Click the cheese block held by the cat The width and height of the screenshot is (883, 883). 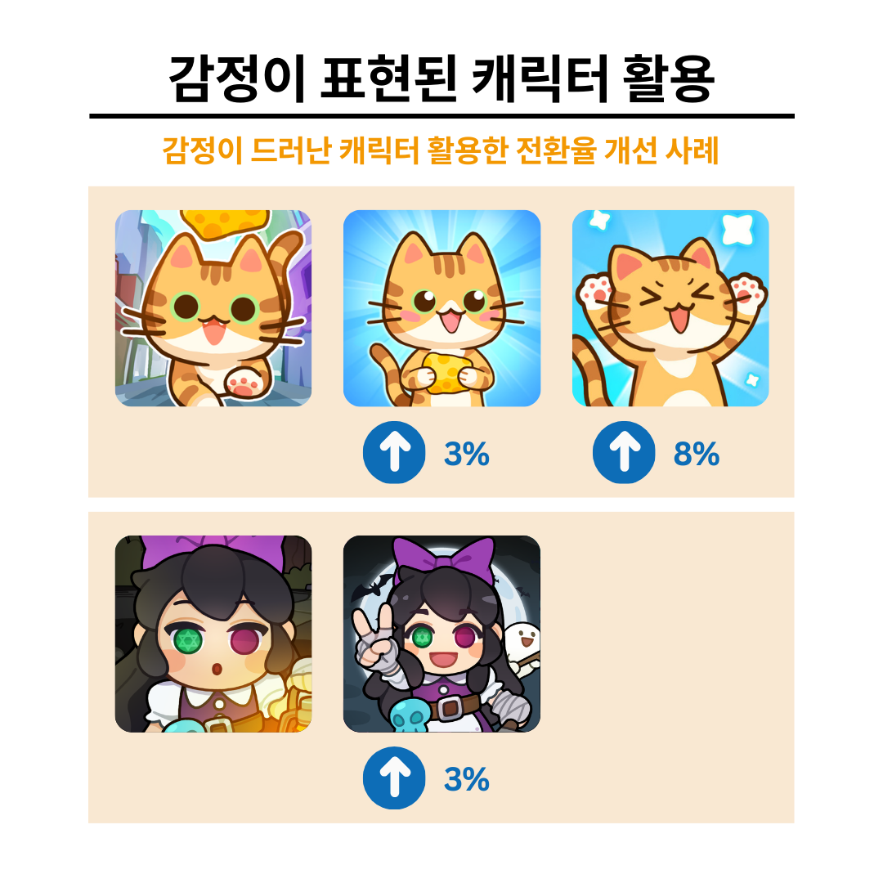[450, 372]
